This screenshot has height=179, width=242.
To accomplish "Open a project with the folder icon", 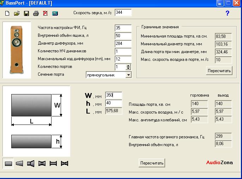I will pyautogui.click(x=17, y=13).
